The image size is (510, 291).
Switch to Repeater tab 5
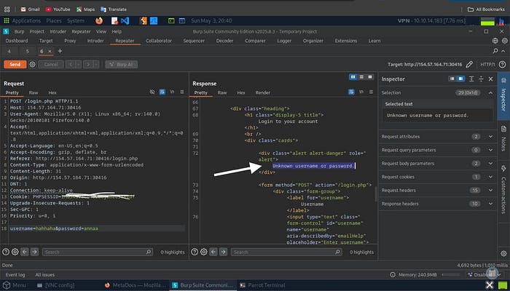(28, 52)
